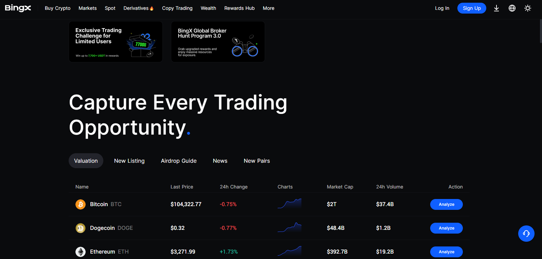Click Ethereum change +1.73%
This screenshot has width=542, height=259.
[x=229, y=252]
